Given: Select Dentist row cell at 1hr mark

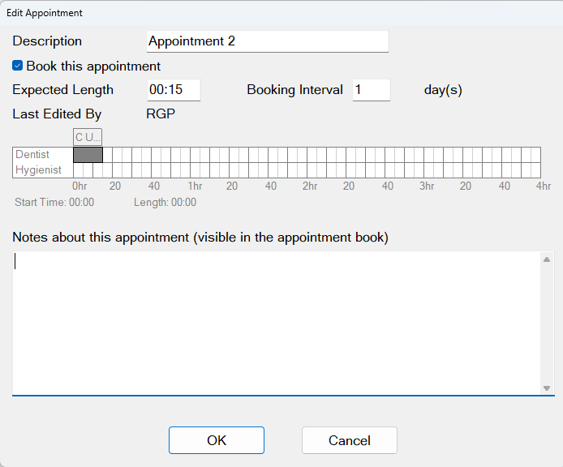Looking at the screenshot, I should [x=195, y=155].
